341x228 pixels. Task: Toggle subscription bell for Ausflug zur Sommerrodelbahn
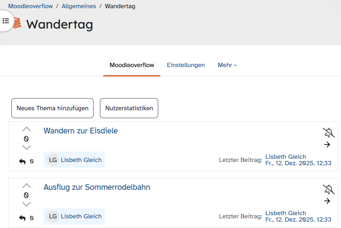pos(328,189)
